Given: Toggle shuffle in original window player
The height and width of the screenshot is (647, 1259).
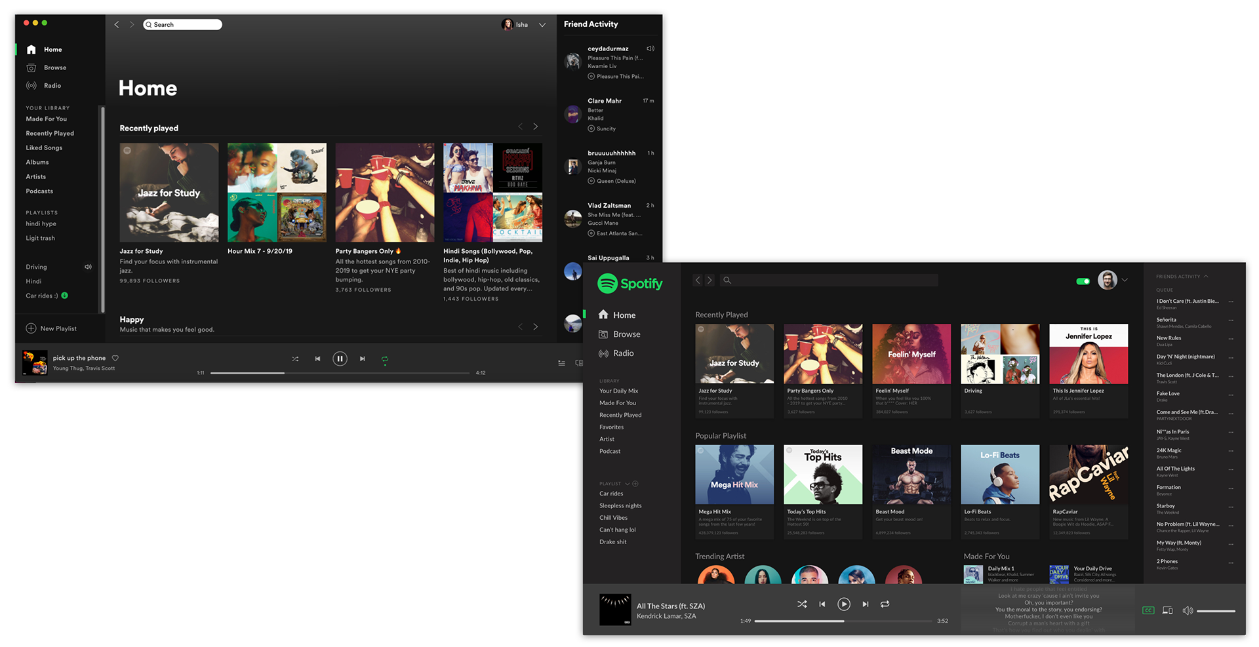Looking at the screenshot, I should pos(295,359).
